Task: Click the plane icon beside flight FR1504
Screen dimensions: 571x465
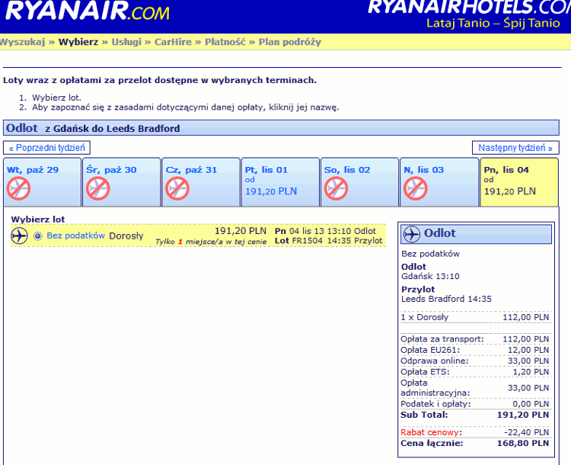Action: click(19, 236)
